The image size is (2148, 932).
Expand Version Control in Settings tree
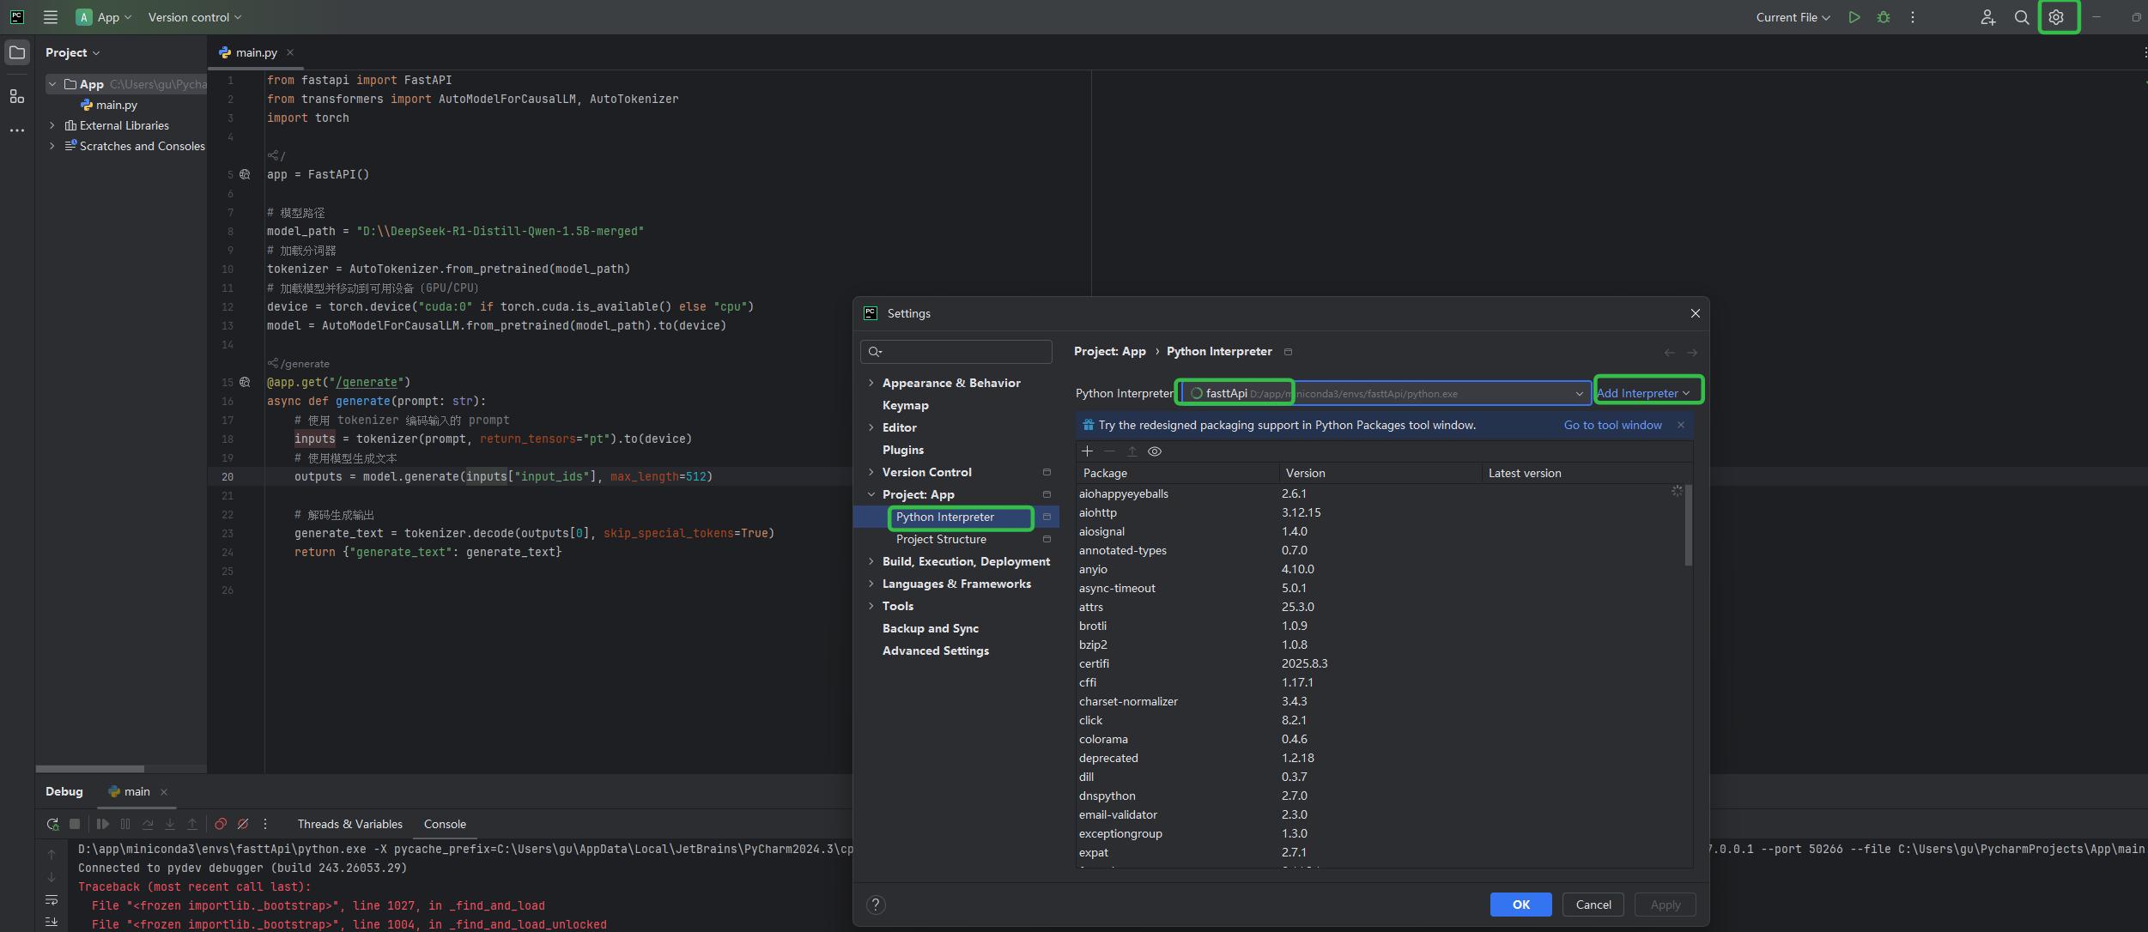871,472
